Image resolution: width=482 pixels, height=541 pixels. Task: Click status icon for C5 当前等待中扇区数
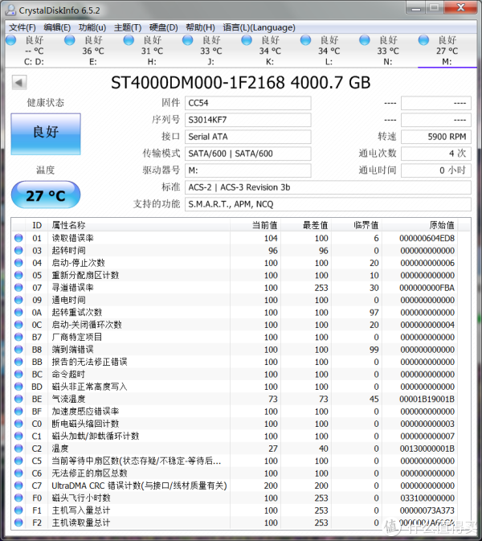tap(18, 461)
